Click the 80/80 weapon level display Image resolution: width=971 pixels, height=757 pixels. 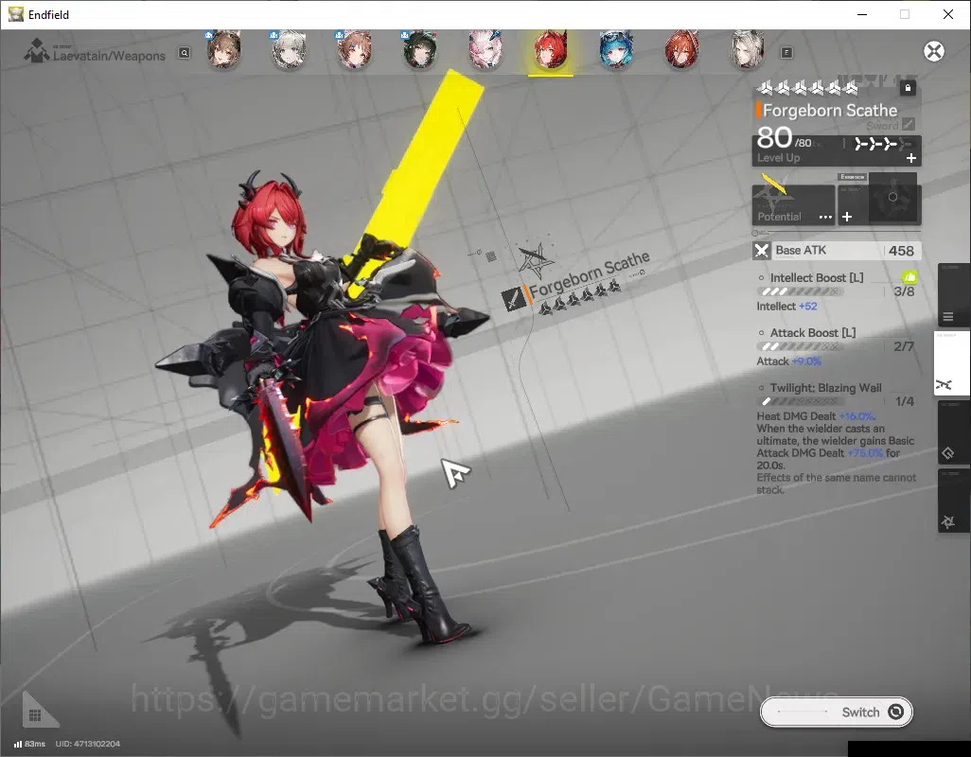(x=784, y=138)
